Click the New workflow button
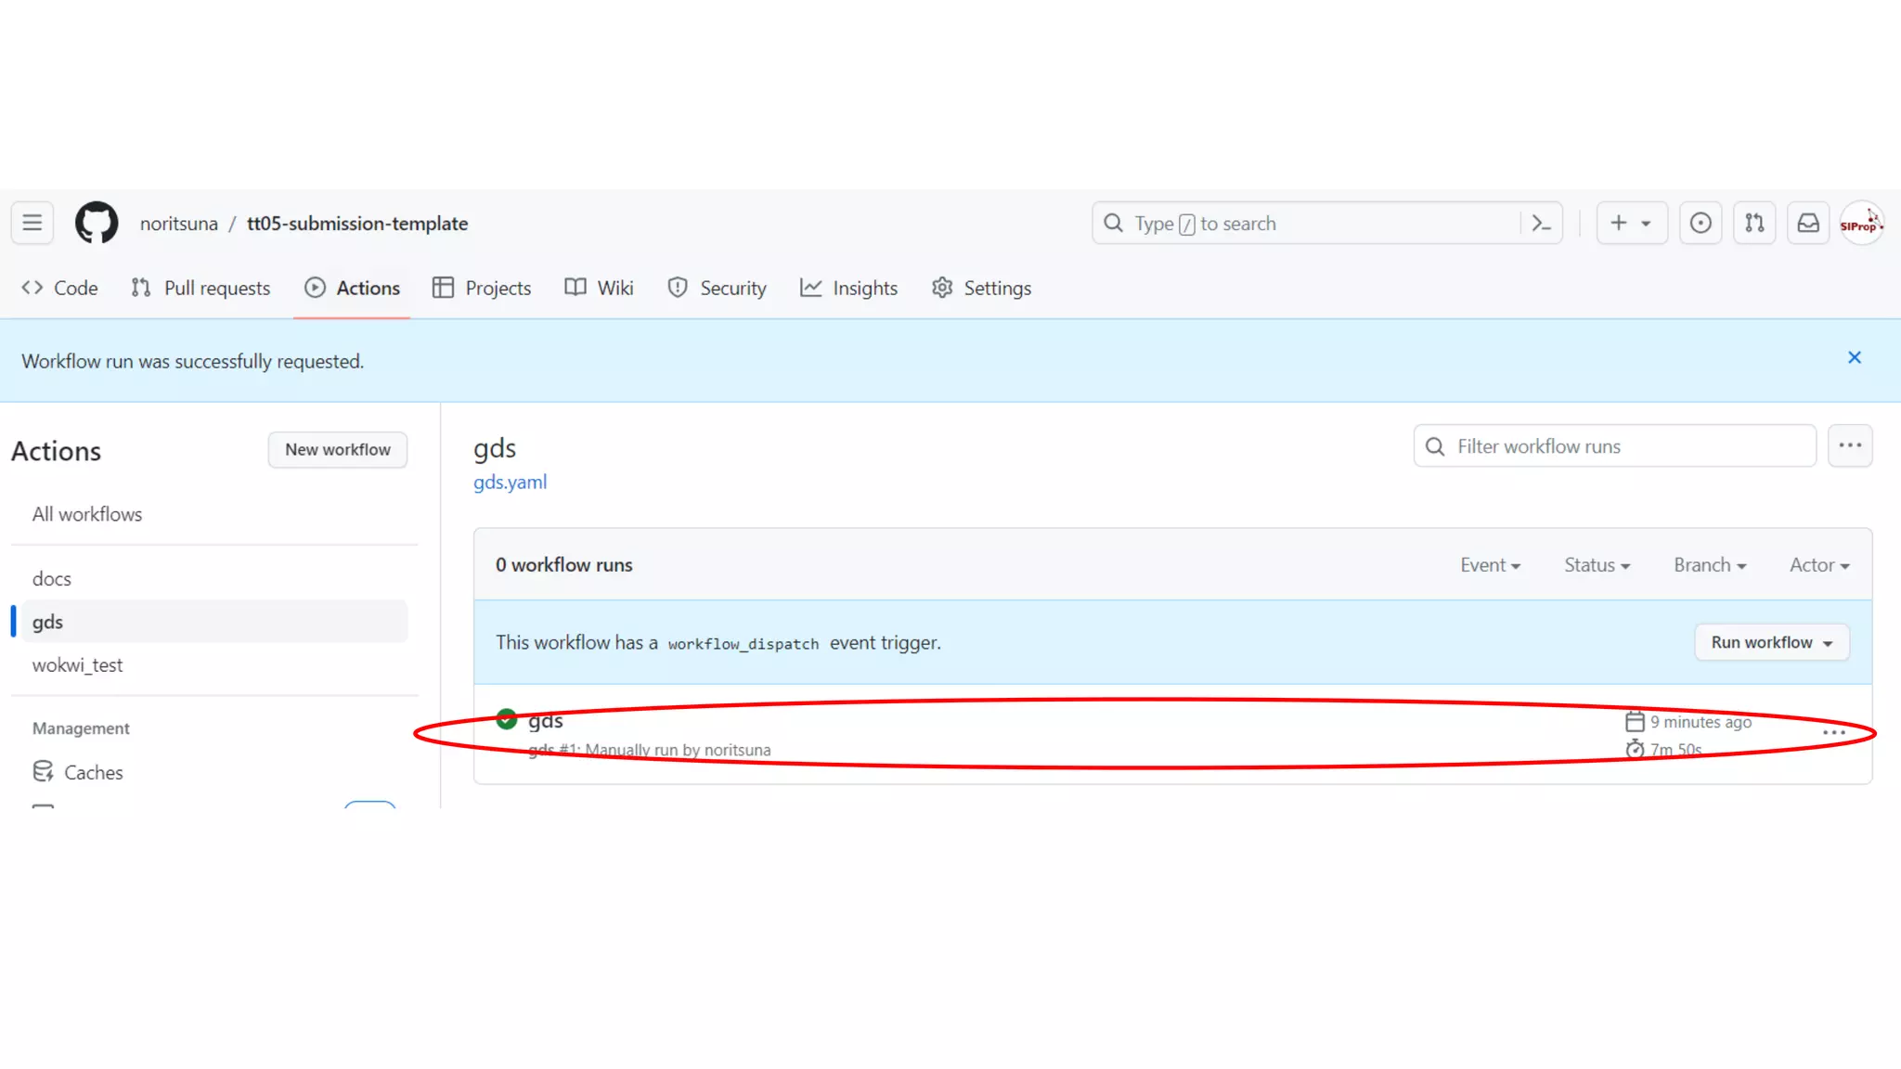The width and height of the screenshot is (1901, 1069). click(338, 450)
